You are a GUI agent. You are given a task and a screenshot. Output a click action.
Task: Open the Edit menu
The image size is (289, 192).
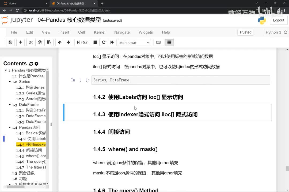29,32
